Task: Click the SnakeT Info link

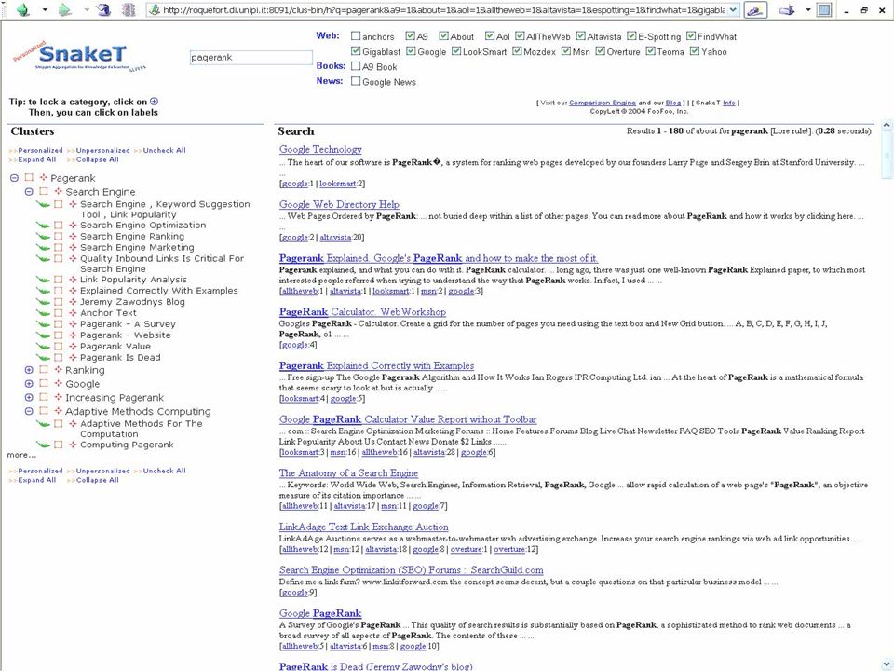Action: pos(728,103)
